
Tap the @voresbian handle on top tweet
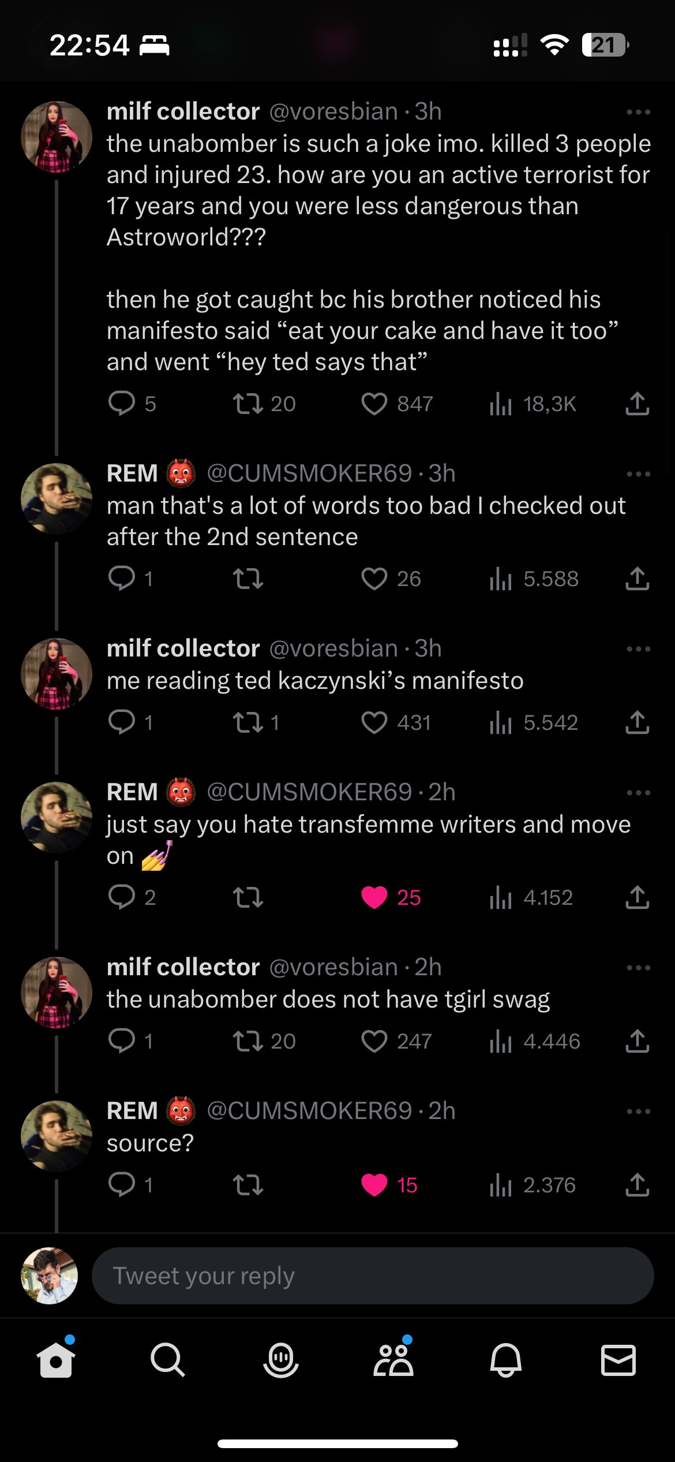point(333,111)
